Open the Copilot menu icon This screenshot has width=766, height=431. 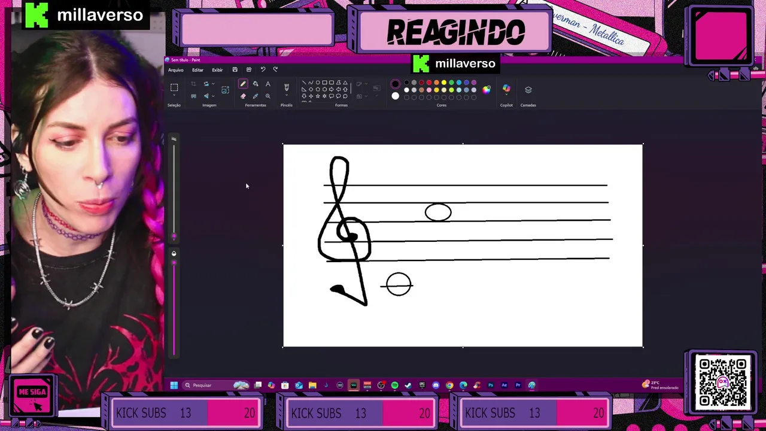[x=506, y=87]
